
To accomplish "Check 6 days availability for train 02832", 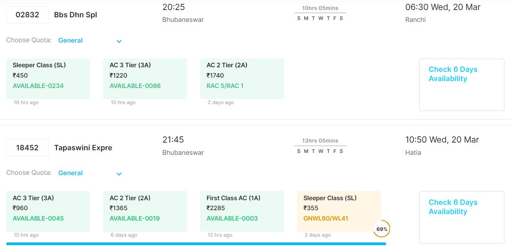I will pyautogui.click(x=461, y=85).
